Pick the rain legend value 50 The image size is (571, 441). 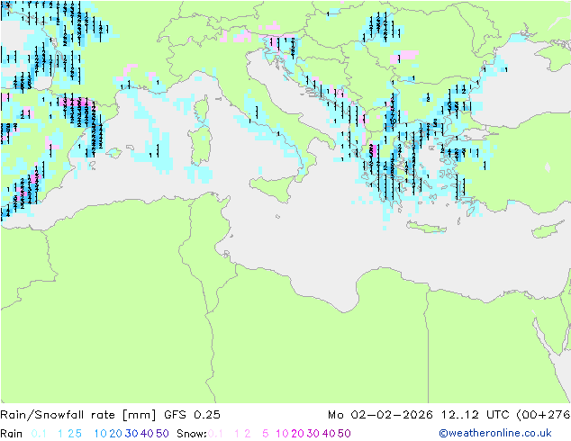coord(162,434)
